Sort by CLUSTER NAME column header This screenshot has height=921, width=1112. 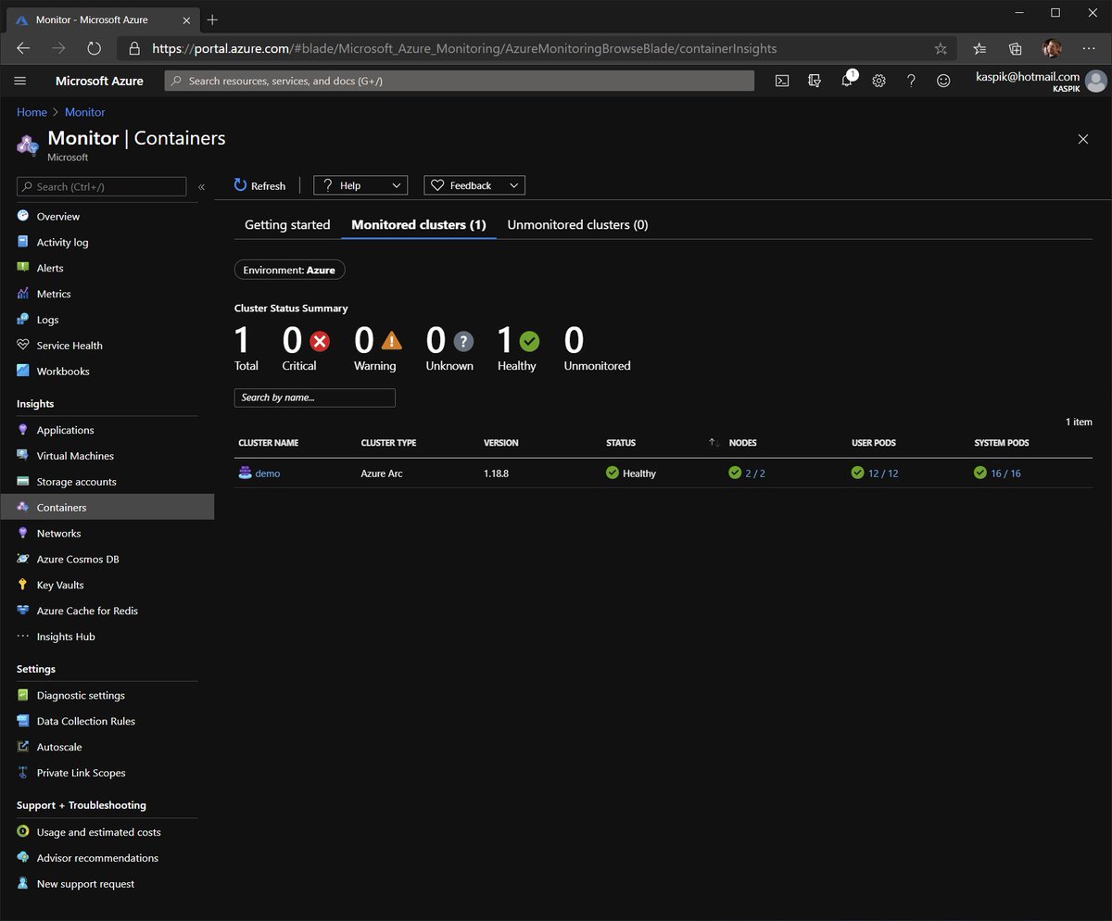[269, 443]
